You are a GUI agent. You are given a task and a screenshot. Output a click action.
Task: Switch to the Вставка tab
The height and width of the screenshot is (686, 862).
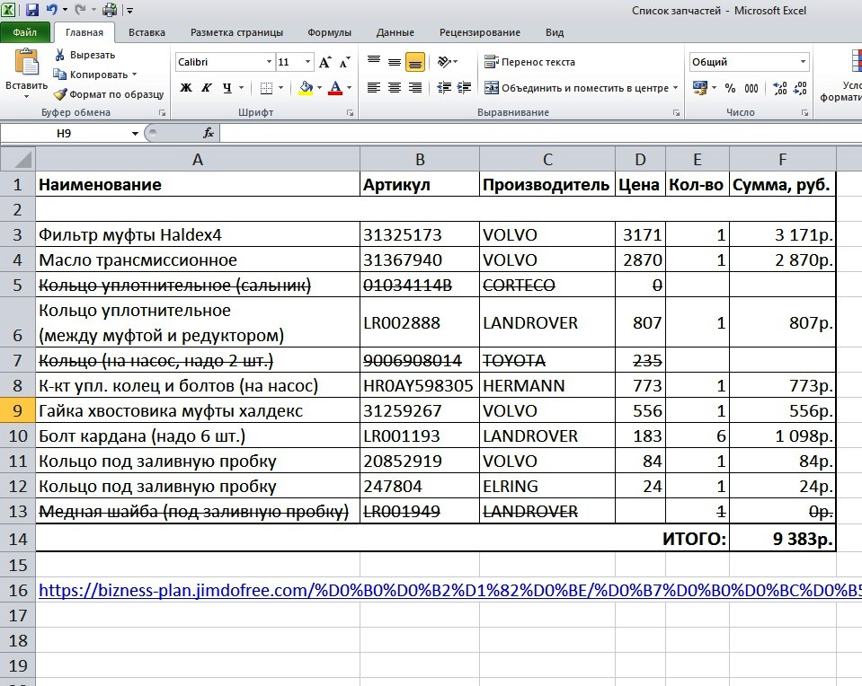[x=147, y=32]
